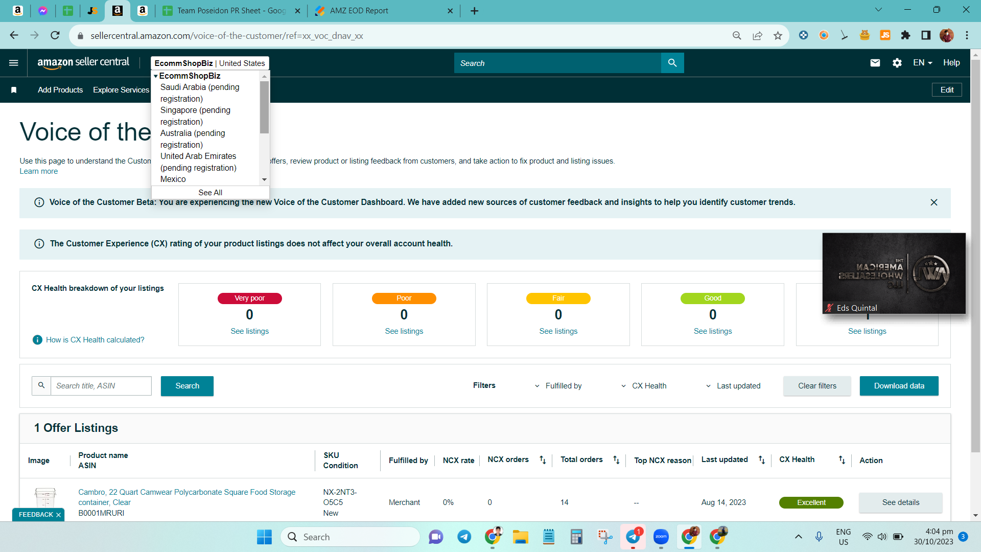This screenshot has width=981, height=552.
Task: Select Australia (pending registration) marketplace
Action: click(x=193, y=139)
